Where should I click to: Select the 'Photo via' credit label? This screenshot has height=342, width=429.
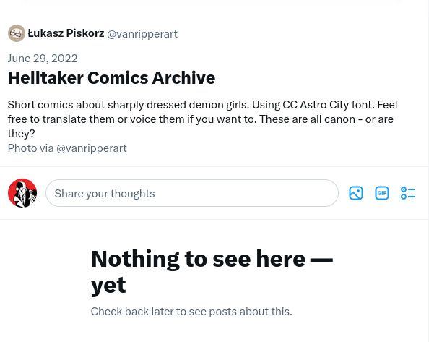(x=30, y=148)
